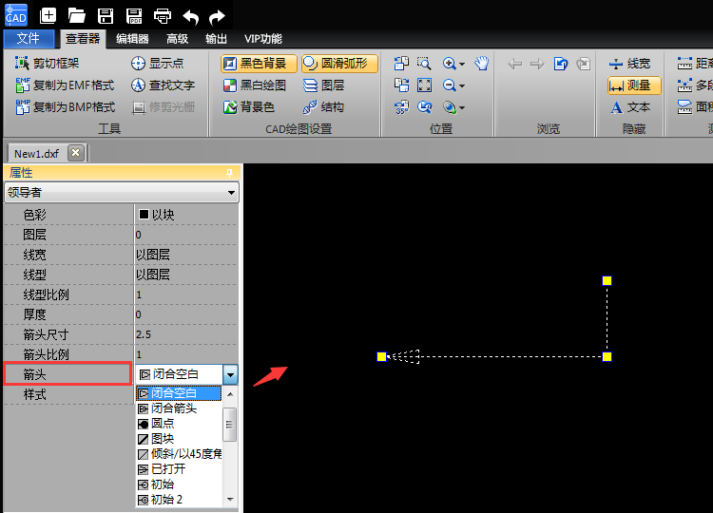Open the 图层 layers dialog

[x=324, y=85]
